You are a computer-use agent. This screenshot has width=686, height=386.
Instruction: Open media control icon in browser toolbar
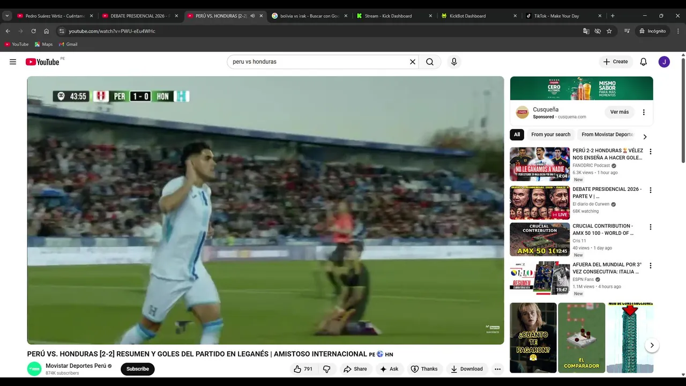(627, 31)
